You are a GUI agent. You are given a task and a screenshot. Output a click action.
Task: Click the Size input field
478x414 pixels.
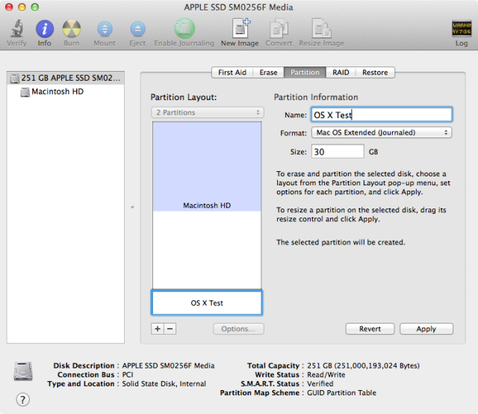(x=338, y=152)
